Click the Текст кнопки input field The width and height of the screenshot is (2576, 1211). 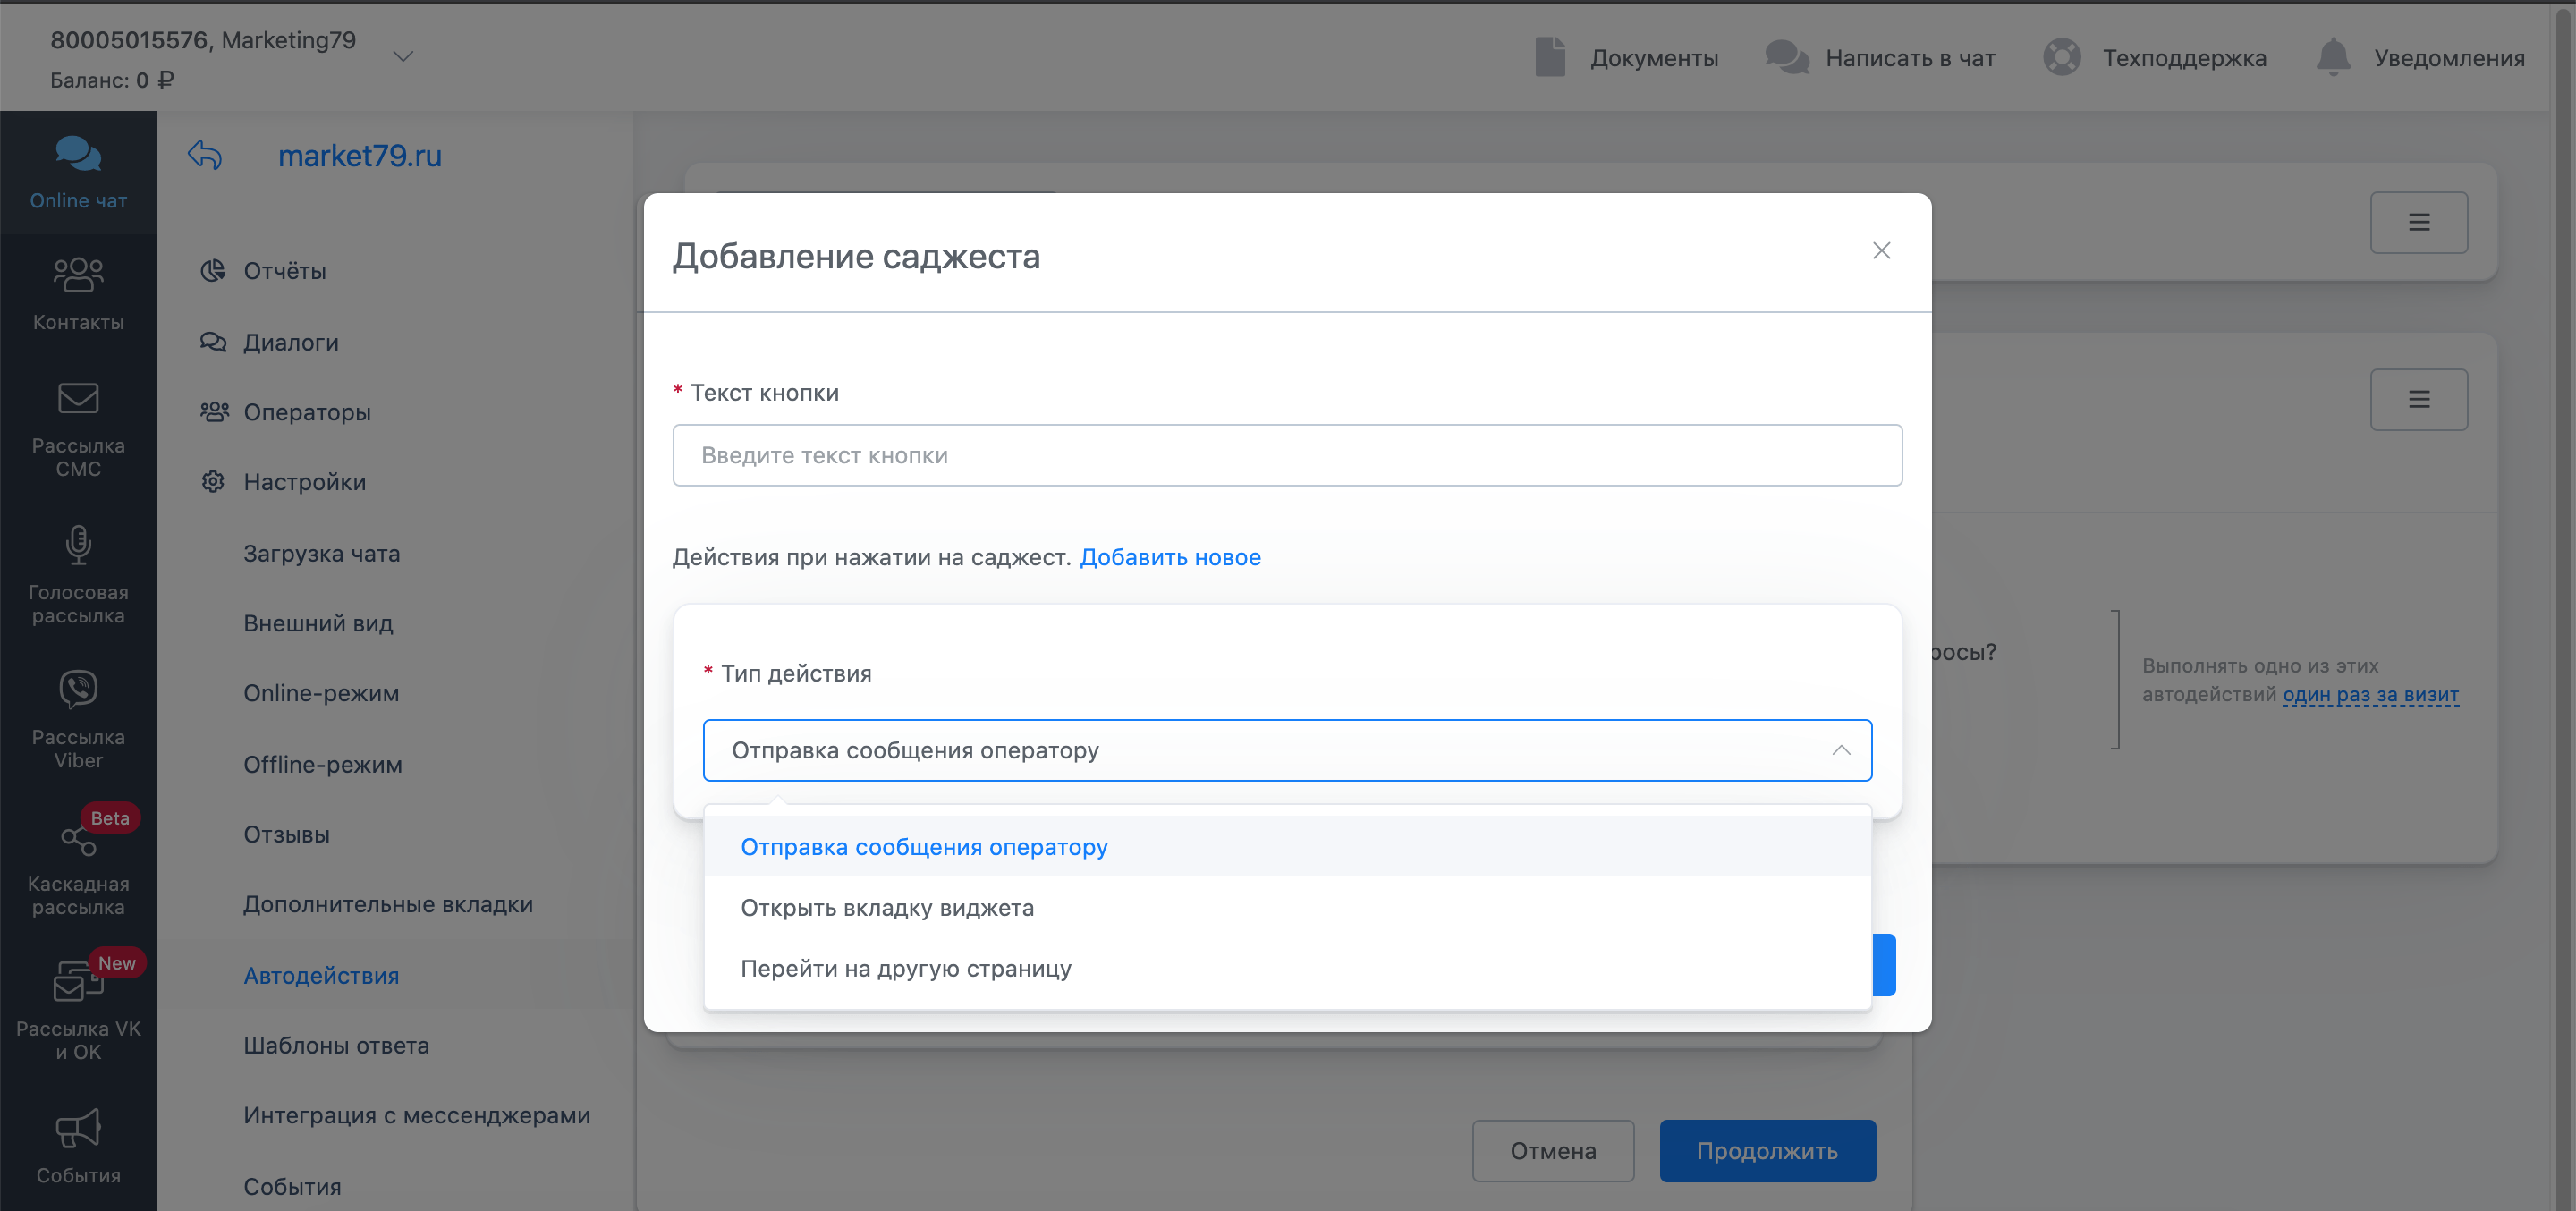[1286, 455]
